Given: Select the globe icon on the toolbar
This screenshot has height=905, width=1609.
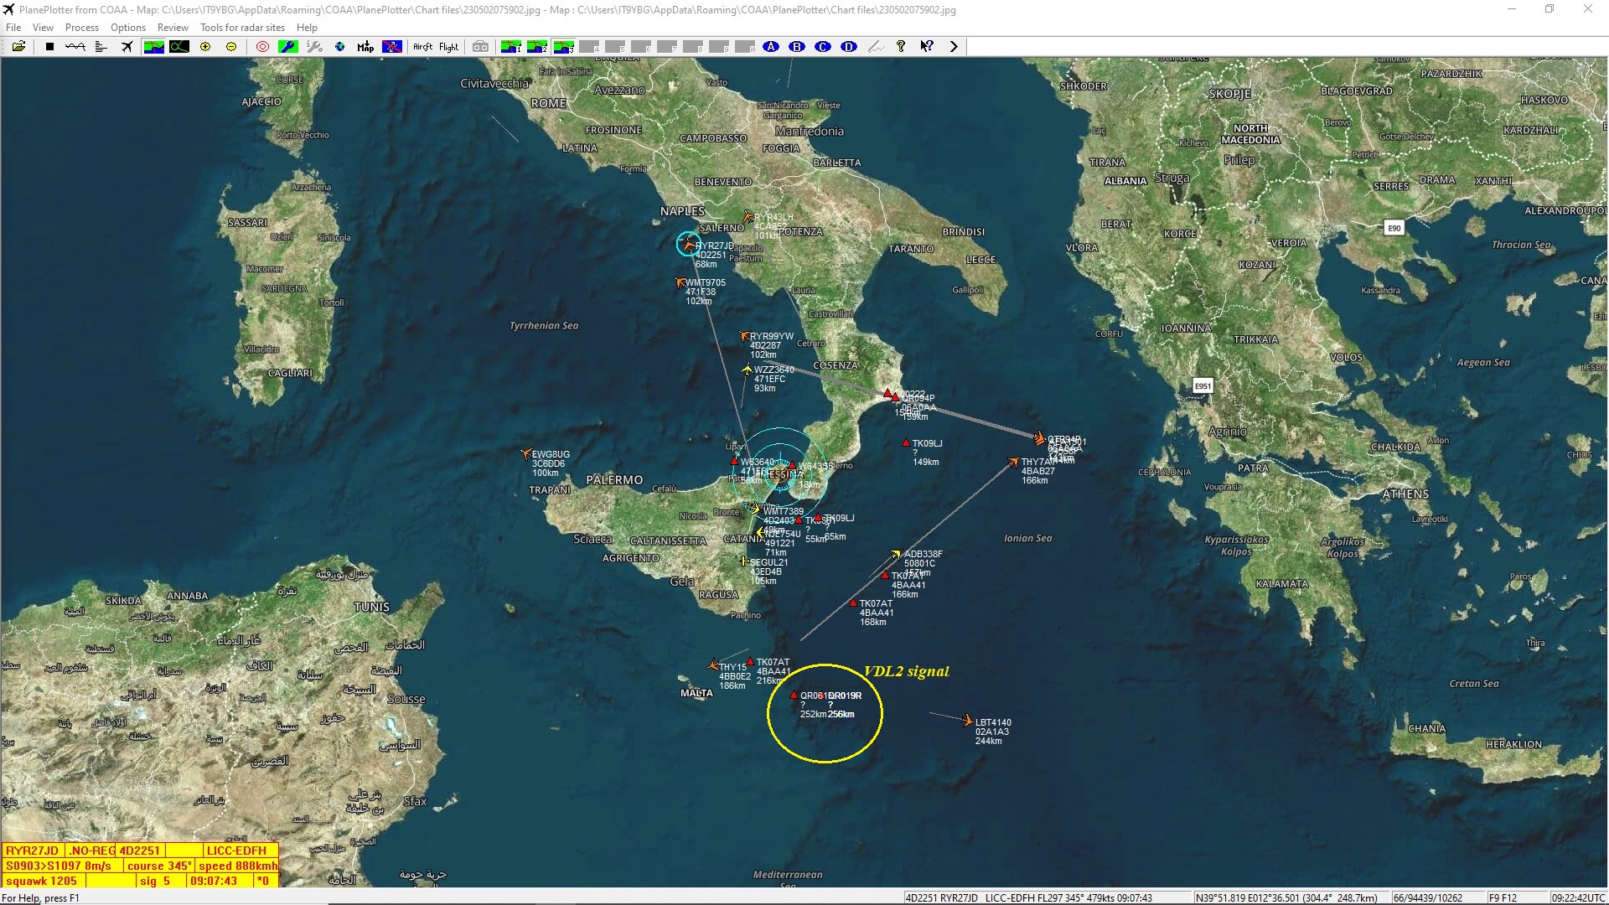Looking at the screenshot, I should pos(339,47).
